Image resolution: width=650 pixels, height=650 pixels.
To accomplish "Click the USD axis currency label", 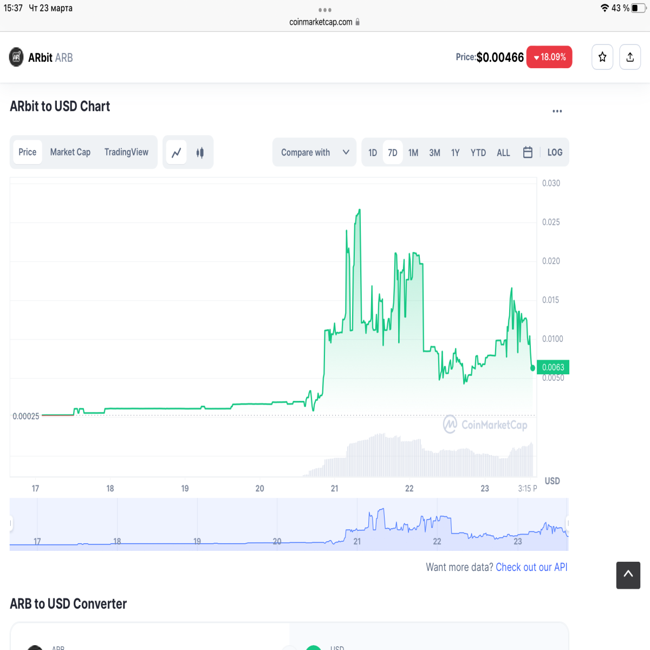I will pos(552,481).
